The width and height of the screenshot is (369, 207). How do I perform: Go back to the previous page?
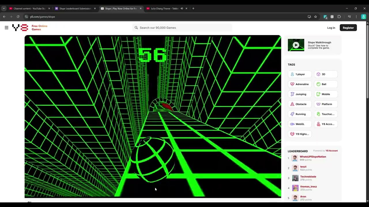coord(4,17)
